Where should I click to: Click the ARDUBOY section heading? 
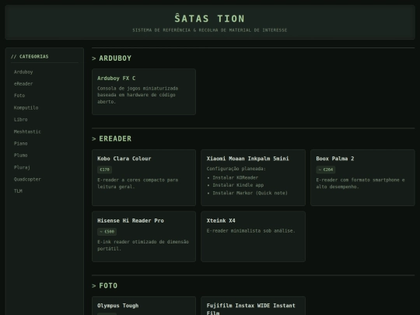coord(115,58)
